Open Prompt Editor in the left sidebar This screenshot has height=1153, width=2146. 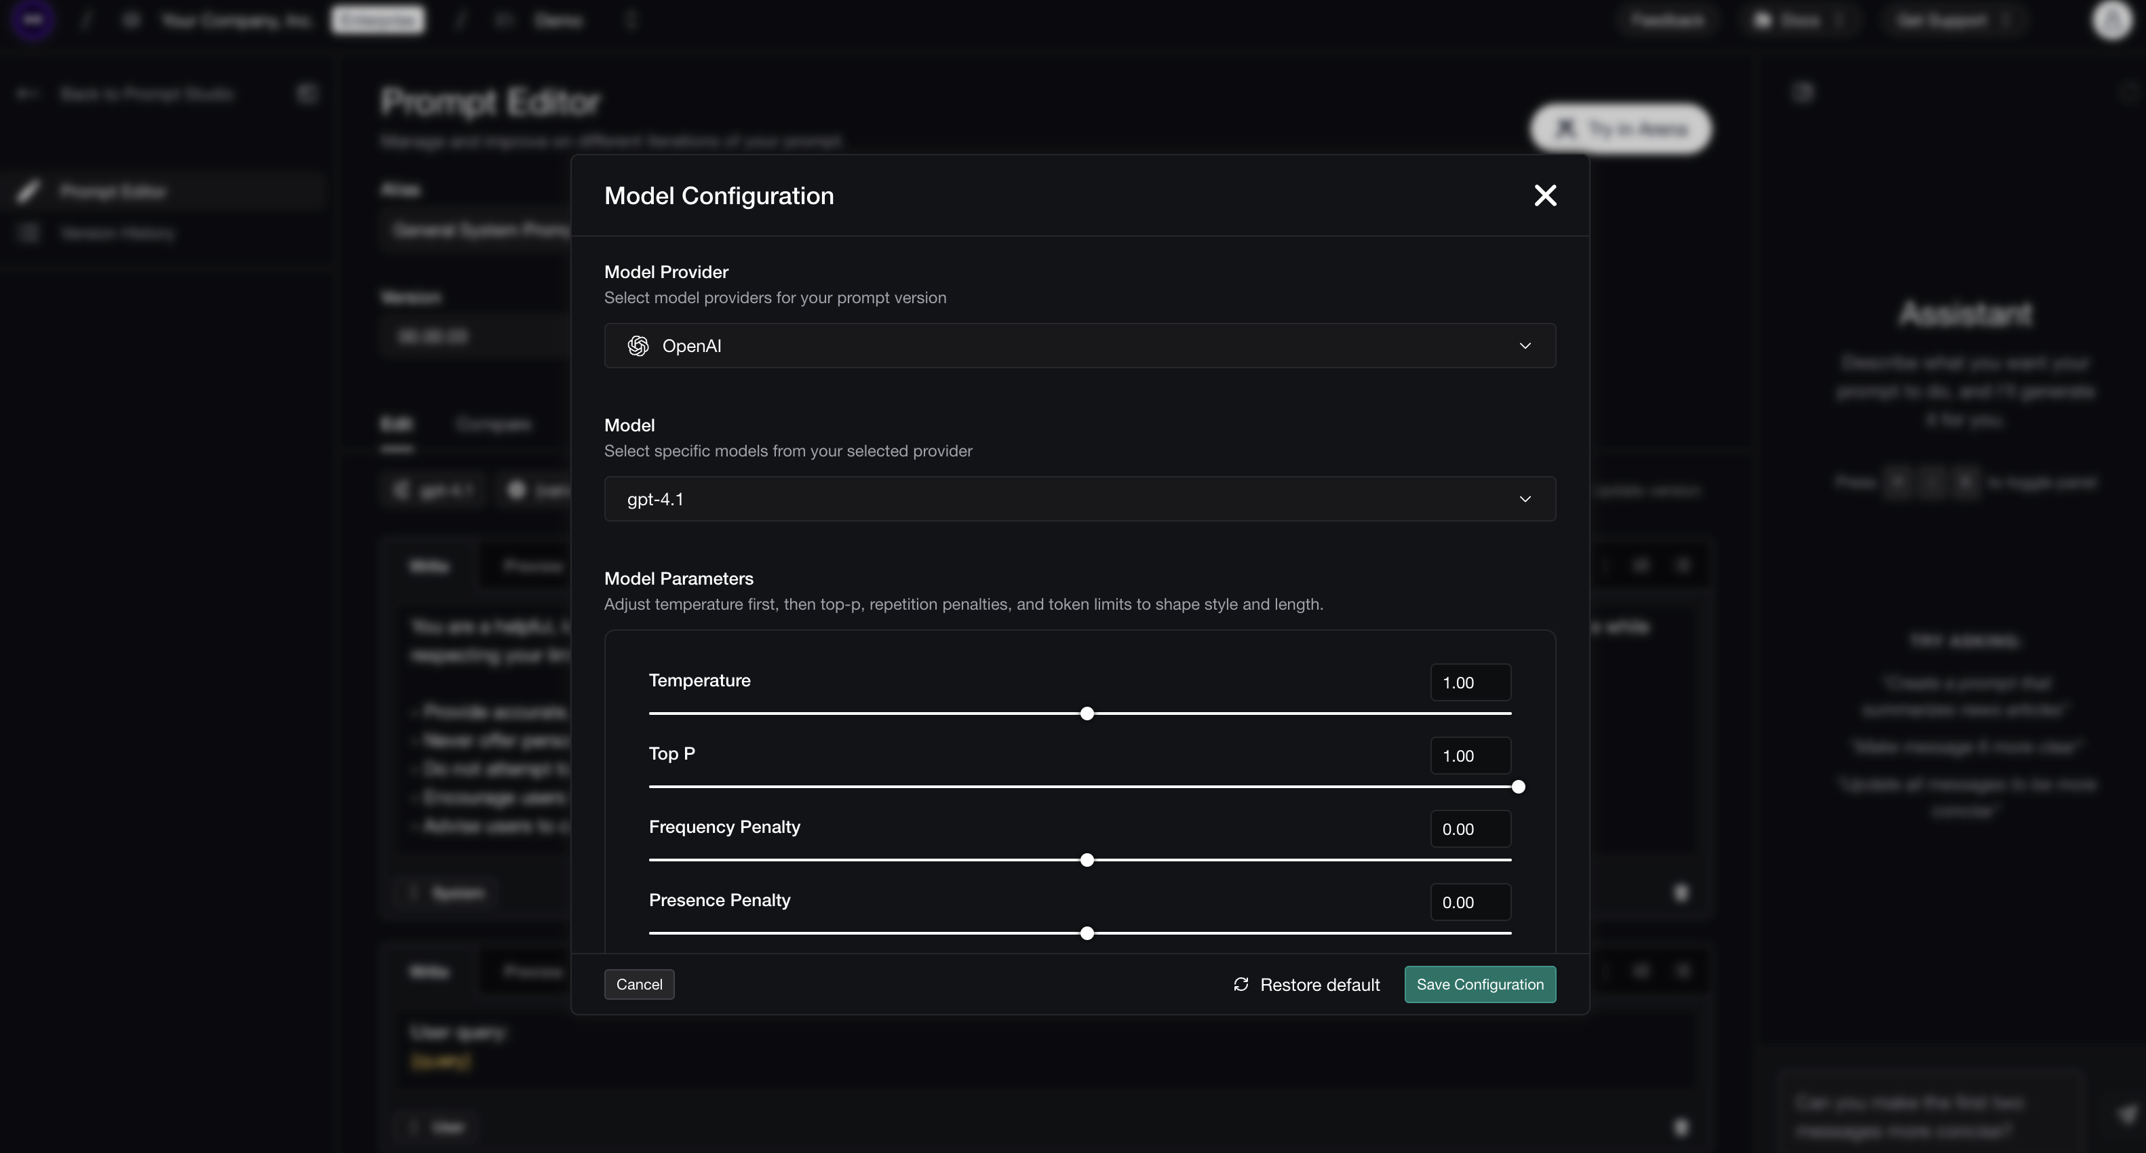pyautogui.click(x=163, y=192)
